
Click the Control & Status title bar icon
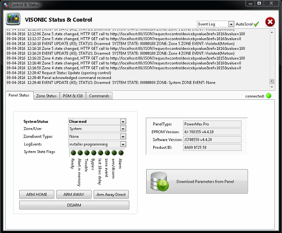pos(6,5)
